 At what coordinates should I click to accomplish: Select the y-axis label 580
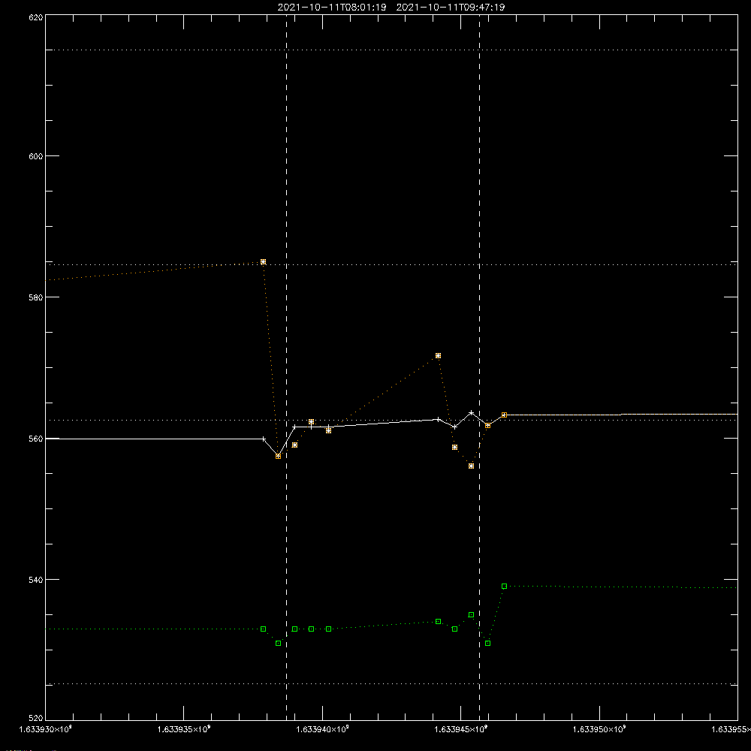[x=36, y=297]
